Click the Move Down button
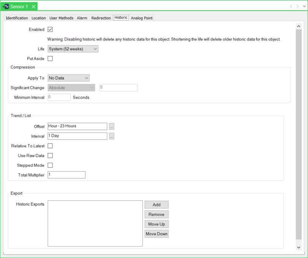 tap(156, 234)
